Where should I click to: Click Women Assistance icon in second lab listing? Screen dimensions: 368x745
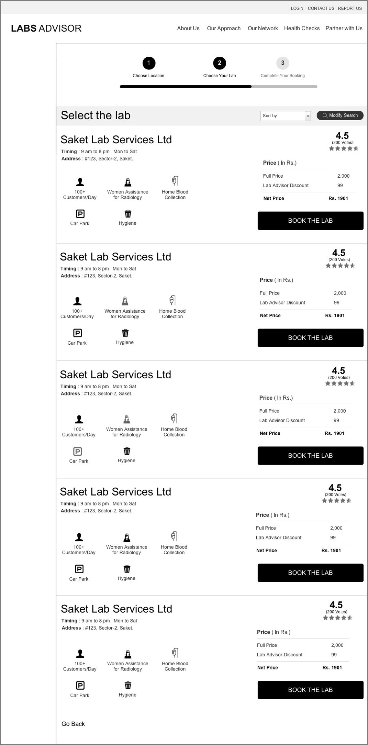click(125, 301)
